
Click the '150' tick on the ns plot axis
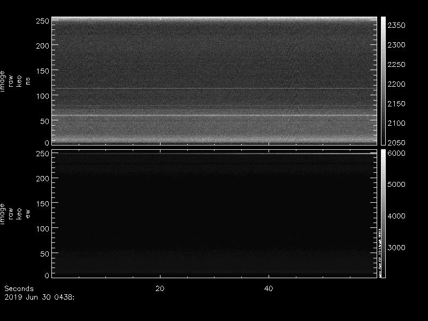[x=42, y=71]
